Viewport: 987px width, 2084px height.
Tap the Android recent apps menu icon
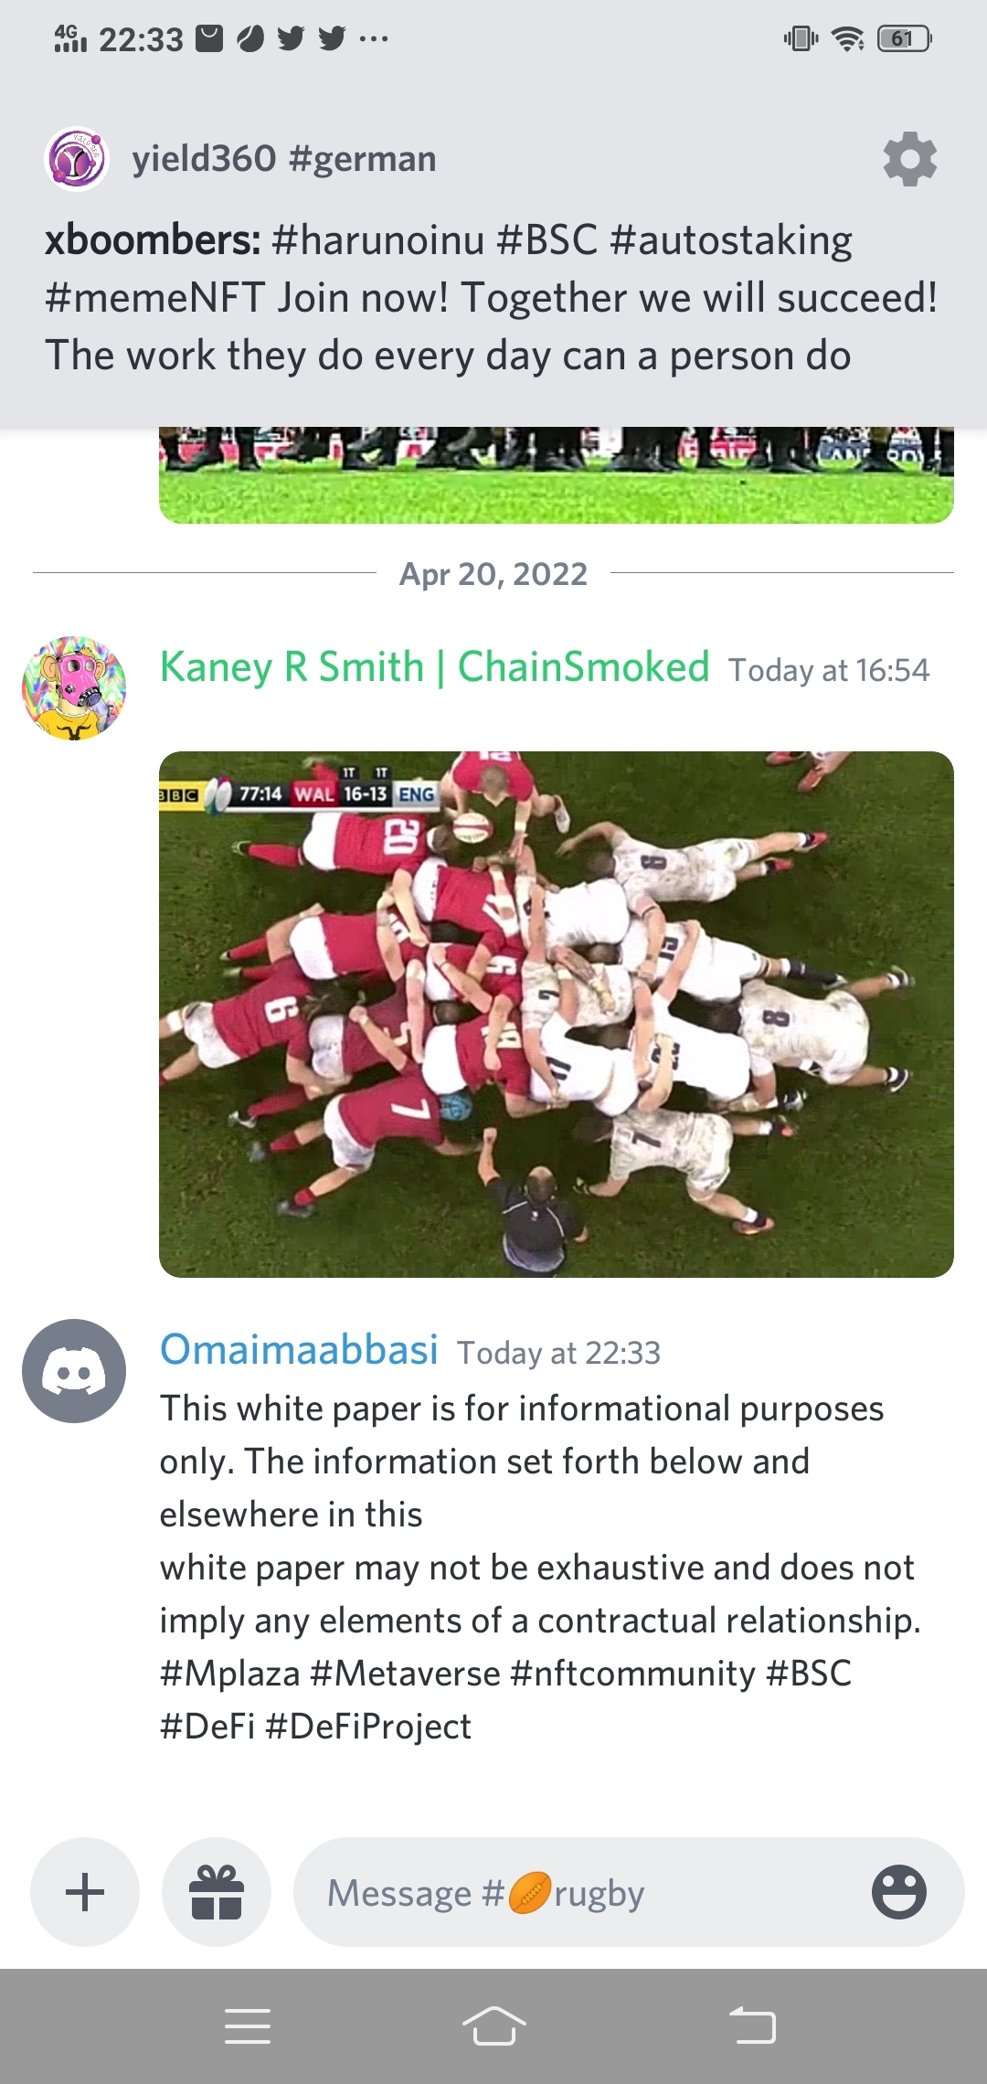(x=248, y=2026)
